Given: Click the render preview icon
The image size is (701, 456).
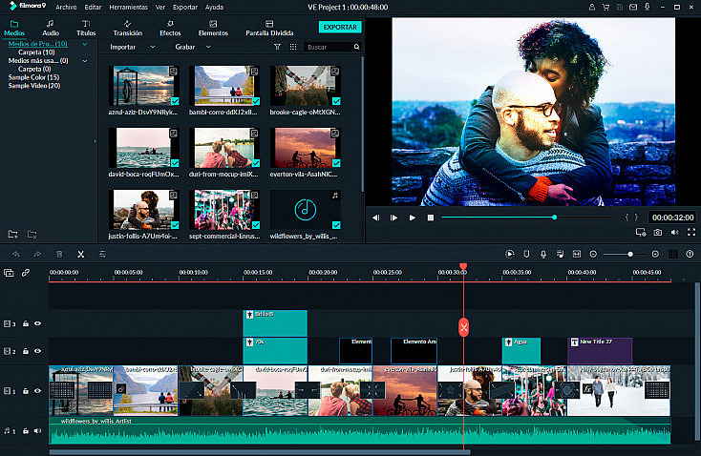Looking at the screenshot, I should click(x=510, y=254).
